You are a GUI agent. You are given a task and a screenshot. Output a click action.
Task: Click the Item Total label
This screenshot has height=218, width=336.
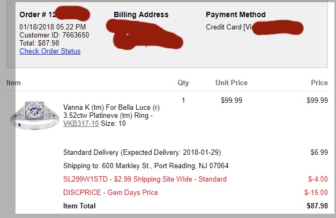click(79, 206)
